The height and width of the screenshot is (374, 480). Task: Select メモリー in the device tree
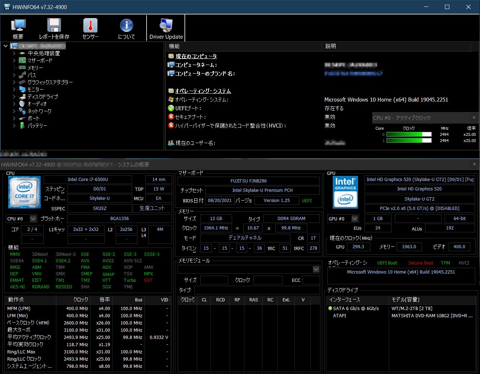[35, 68]
